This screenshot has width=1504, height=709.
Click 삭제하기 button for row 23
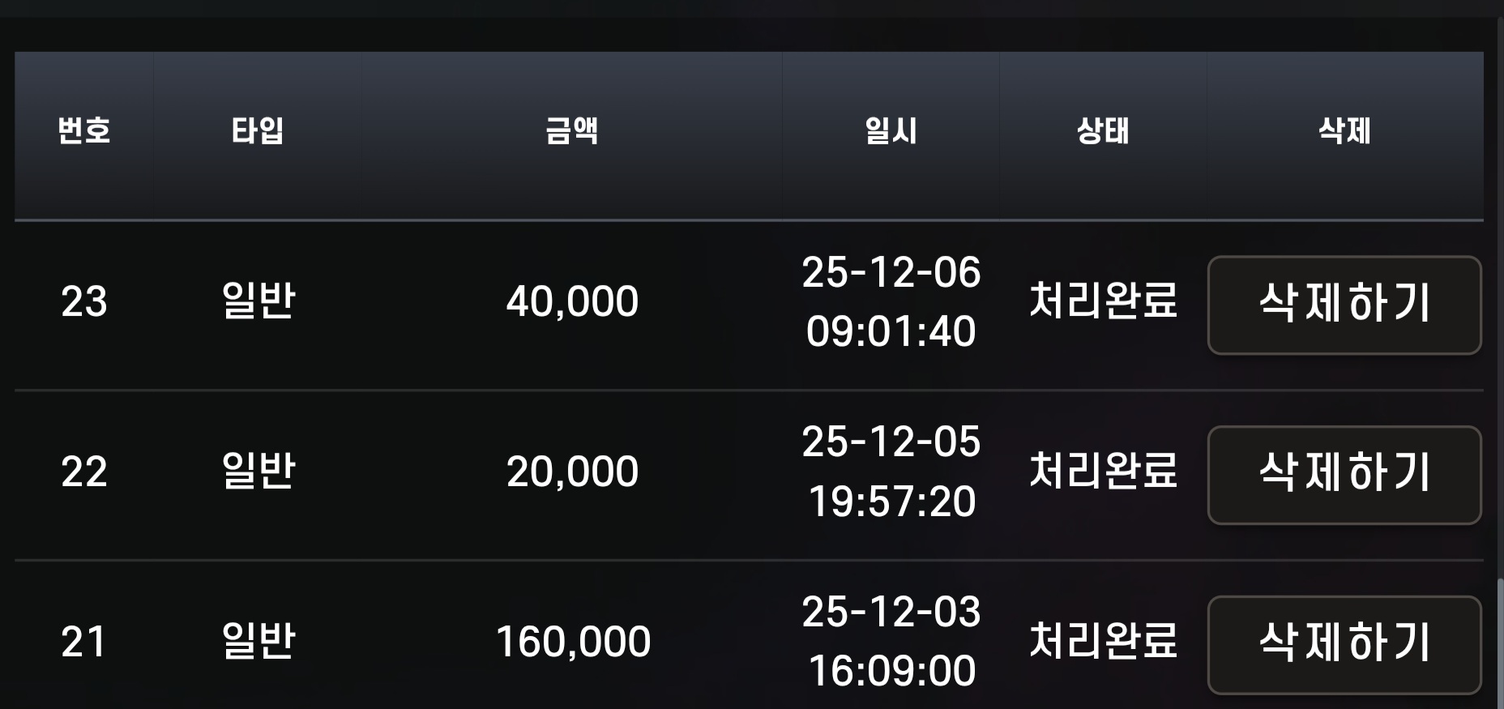click(1344, 305)
